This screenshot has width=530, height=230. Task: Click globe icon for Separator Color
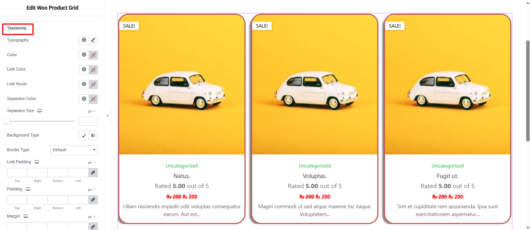(84, 99)
